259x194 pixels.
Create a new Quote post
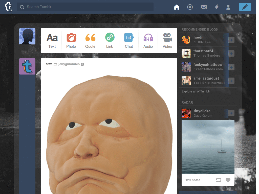point(90,41)
